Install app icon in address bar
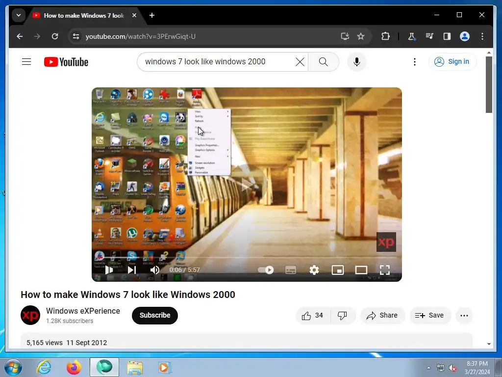This screenshot has width=502, height=377. (345, 36)
